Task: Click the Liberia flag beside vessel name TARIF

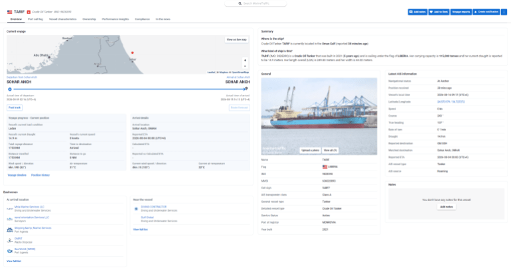Action: (10, 12)
